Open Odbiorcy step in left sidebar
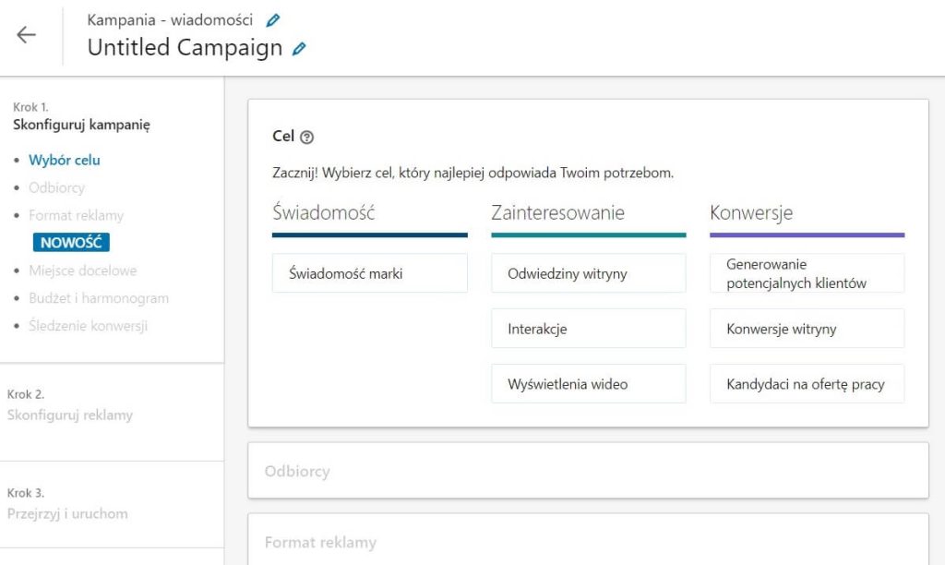 pyautogui.click(x=56, y=187)
